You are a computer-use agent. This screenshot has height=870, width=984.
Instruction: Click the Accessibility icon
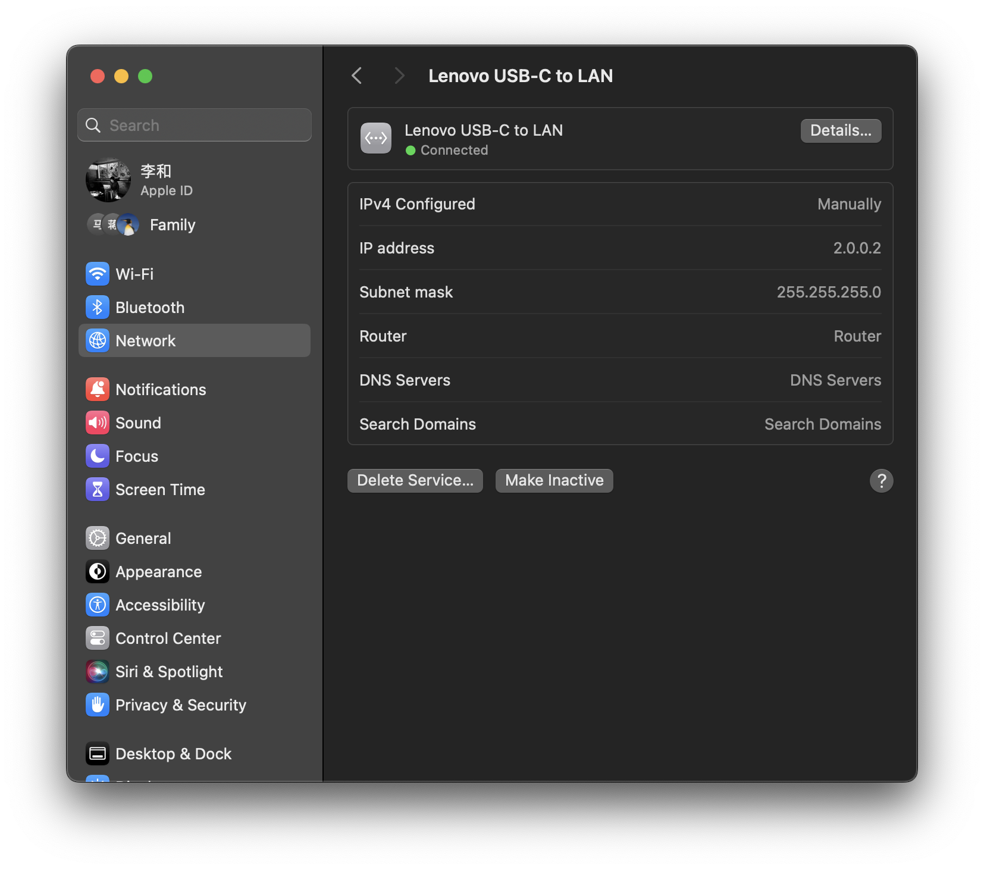tap(98, 605)
